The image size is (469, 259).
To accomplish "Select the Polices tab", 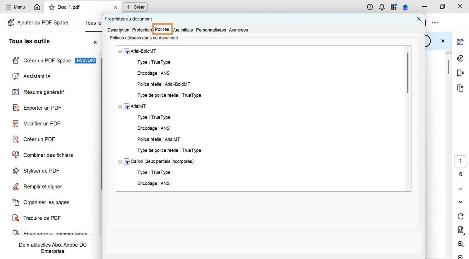I will pyautogui.click(x=162, y=29).
